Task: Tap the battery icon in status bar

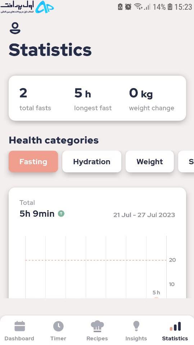Action: coord(170,7)
